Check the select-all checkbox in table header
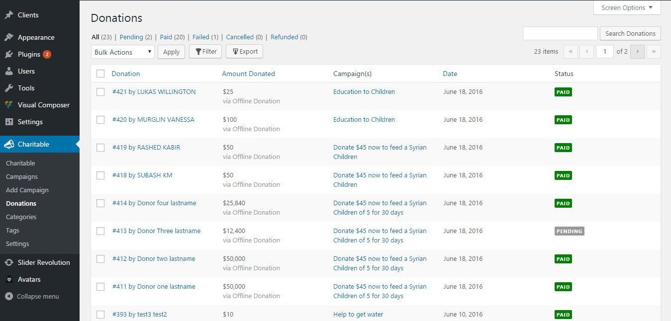671x321 pixels. (100, 74)
